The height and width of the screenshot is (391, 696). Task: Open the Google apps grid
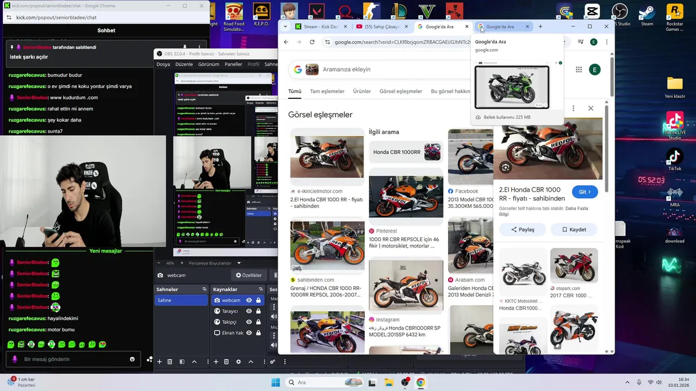pyautogui.click(x=579, y=70)
